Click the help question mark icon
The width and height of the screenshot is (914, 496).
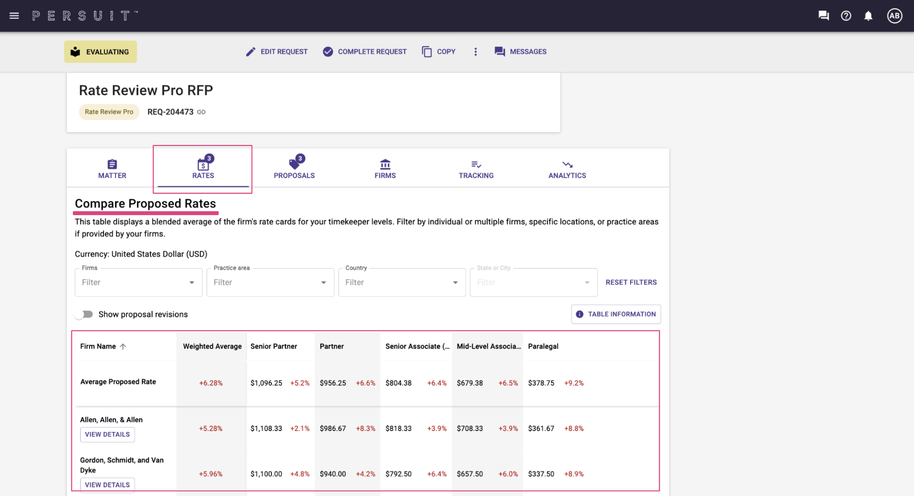[x=846, y=16]
